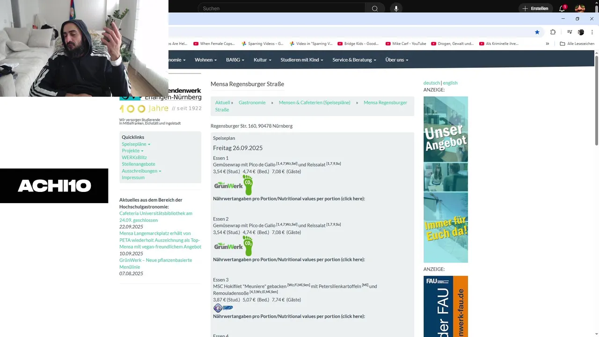Open Mensa Langemarckplatz PETA award news
599x337 pixels.
click(x=160, y=240)
